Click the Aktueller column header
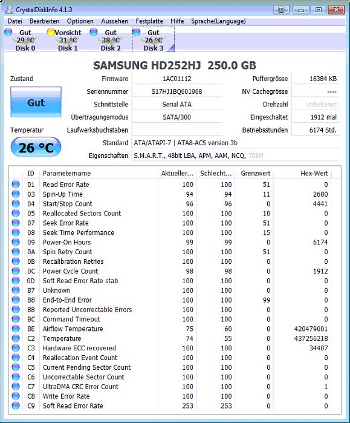The height and width of the screenshot is (423, 350). [177, 173]
